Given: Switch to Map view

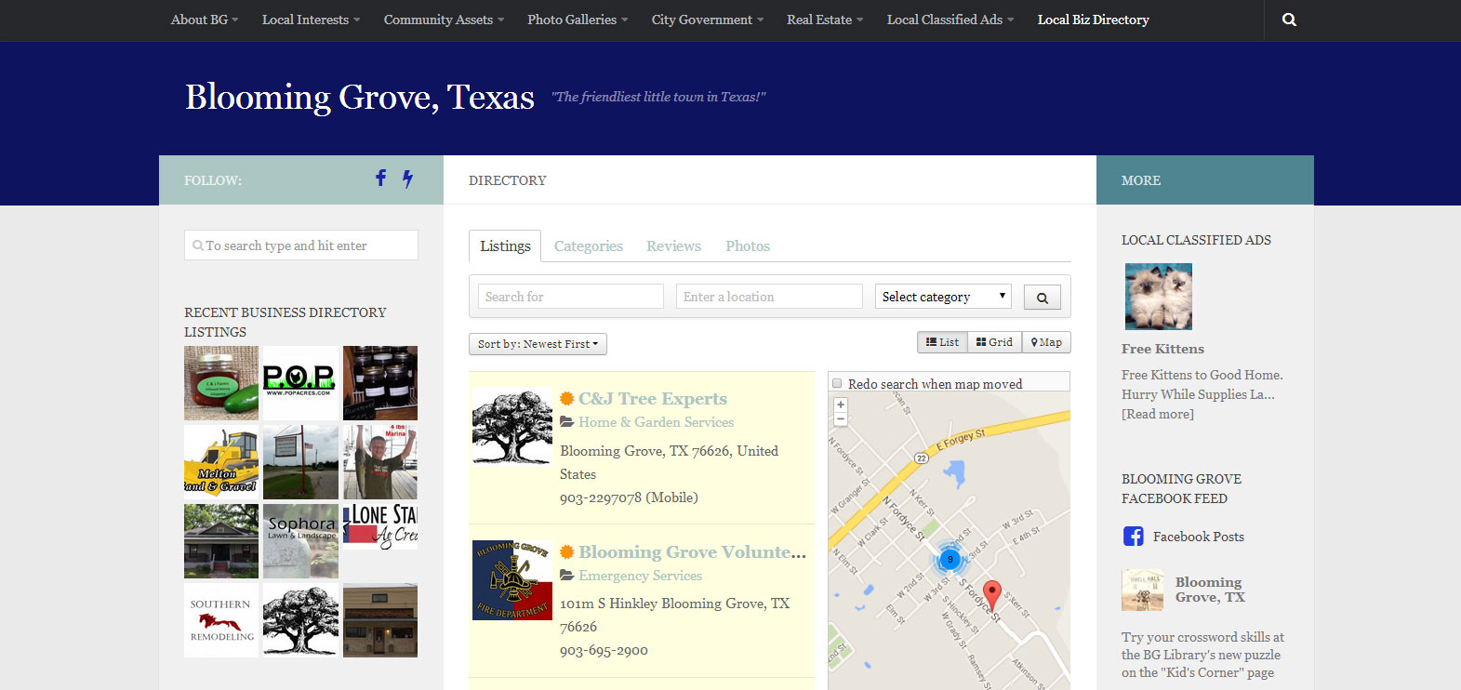Looking at the screenshot, I should (1046, 342).
